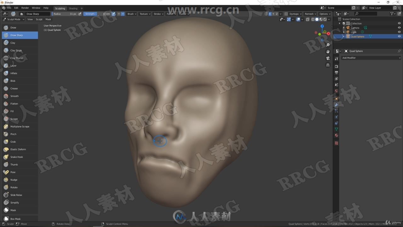Select the Crease brush tool
The height and width of the screenshot is (227, 403).
(x=20, y=88)
